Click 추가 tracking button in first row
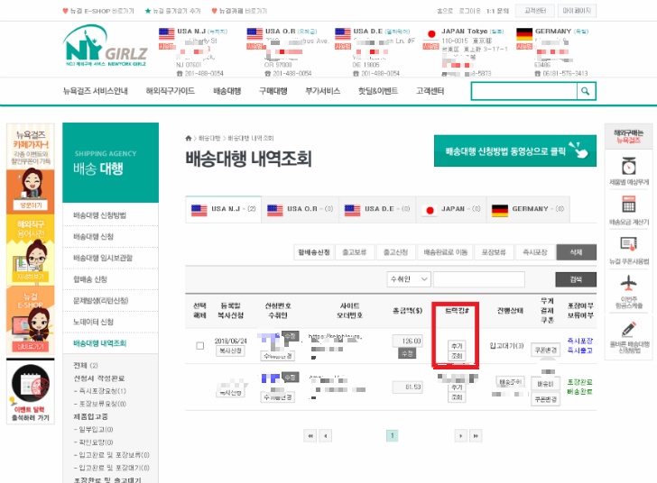The image size is (657, 483). (x=457, y=346)
